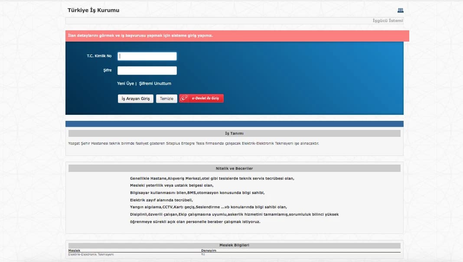Click the line starting 'öğrenmeye sürekli açık'

click(195, 222)
